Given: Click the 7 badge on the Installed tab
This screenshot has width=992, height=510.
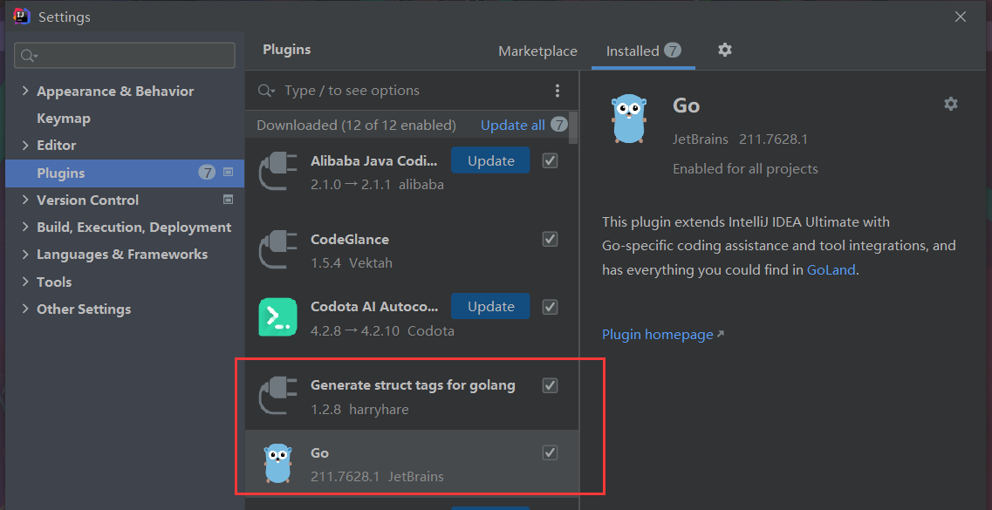Looking at the screenshot, I should tap(673, 51).
